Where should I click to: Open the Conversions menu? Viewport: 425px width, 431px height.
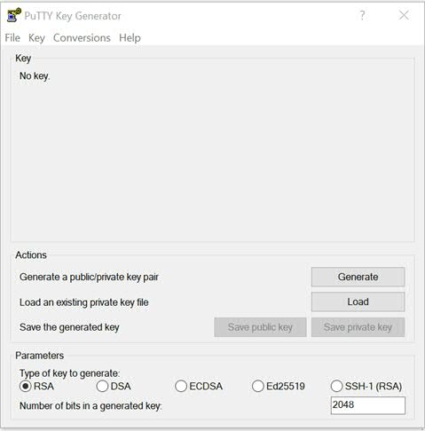82,38
